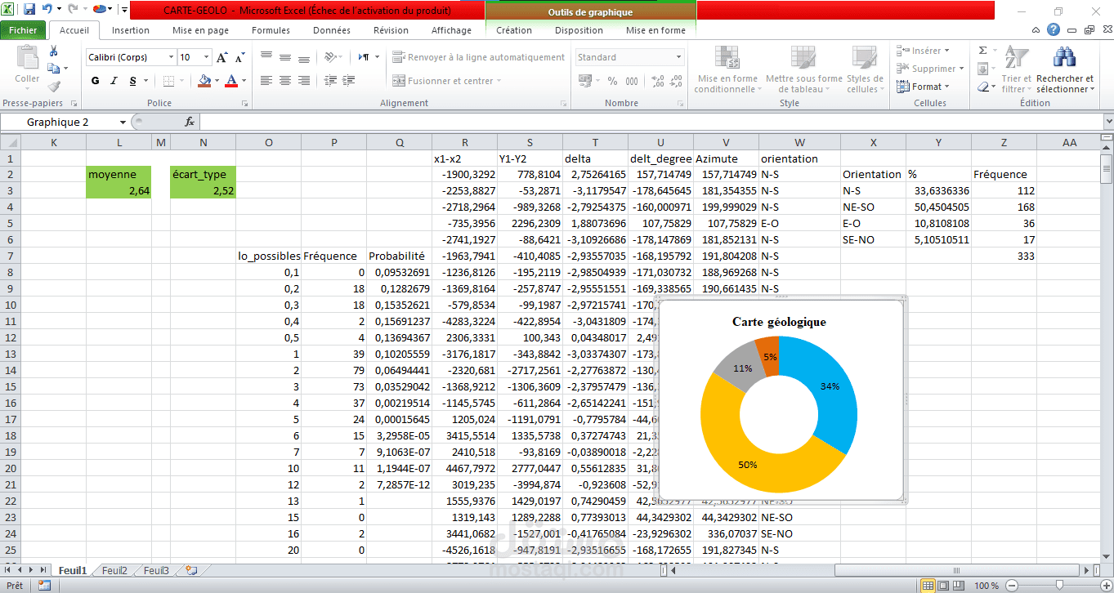
Task: Select column header W
Action: 799,142
